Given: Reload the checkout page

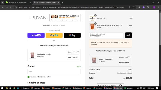Looking at the screenshot, I should point(11,7).
